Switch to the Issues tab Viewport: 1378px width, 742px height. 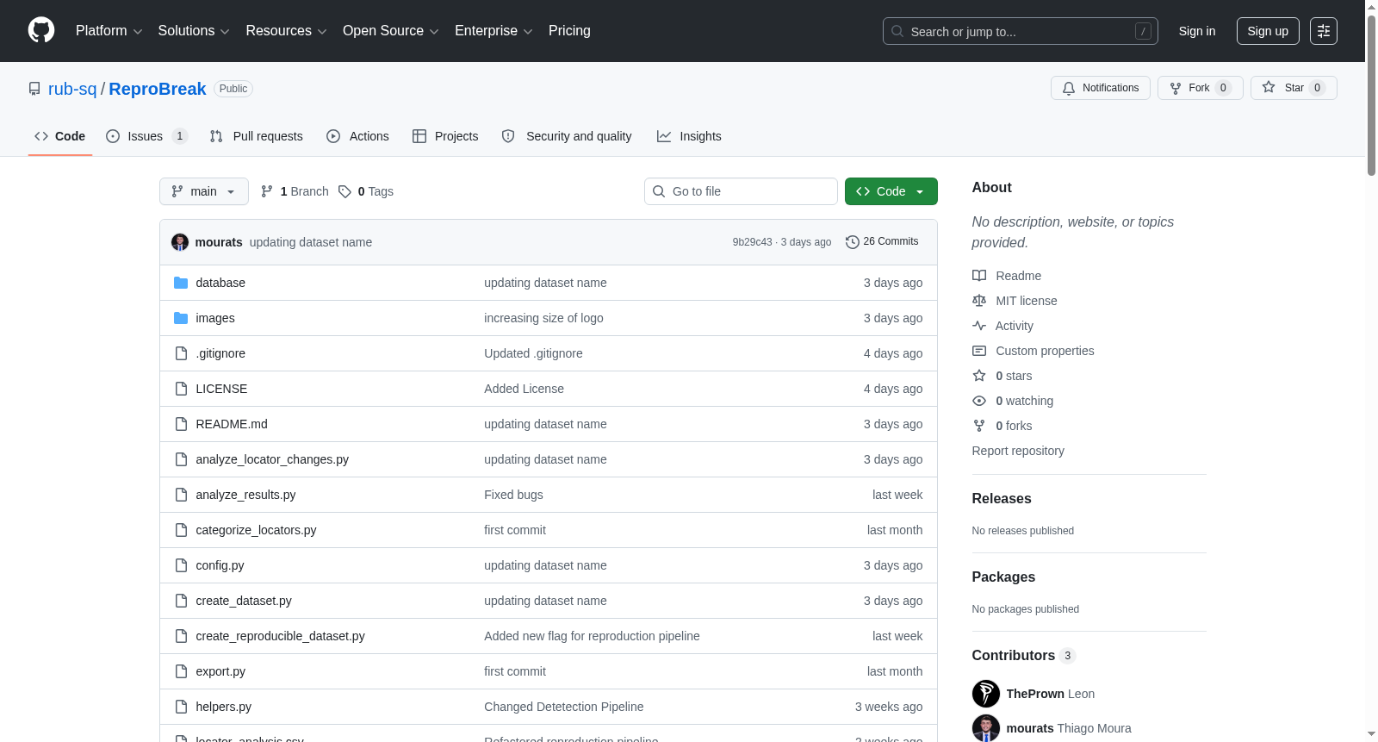(146, 136)
